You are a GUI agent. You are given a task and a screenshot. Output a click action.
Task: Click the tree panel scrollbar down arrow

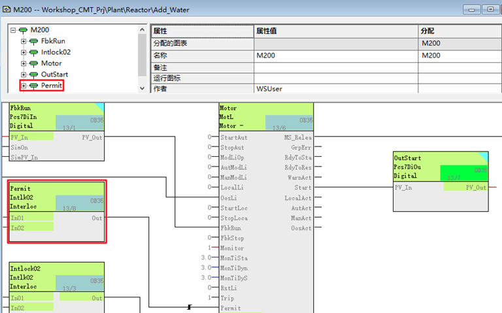coord(142,88)
